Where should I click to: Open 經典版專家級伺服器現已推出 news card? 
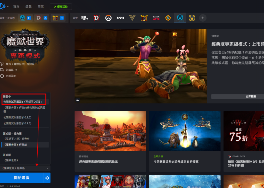point(110,141)
